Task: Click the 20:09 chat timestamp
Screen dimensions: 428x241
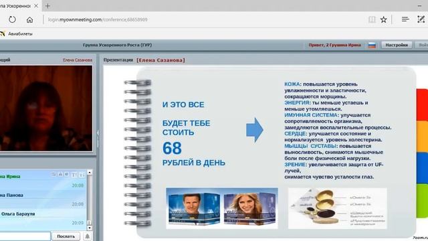Action: tap(78, 223)
